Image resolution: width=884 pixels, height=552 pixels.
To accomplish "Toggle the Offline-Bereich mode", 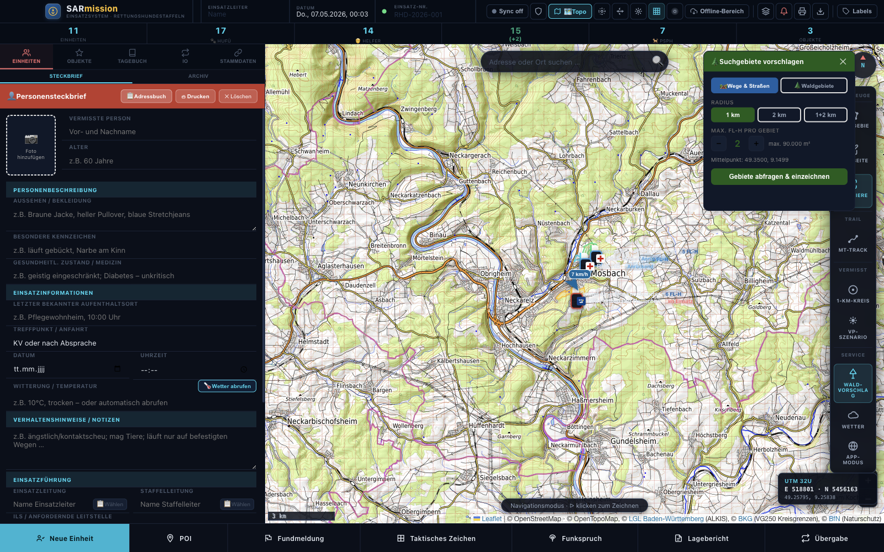I will (x=717, y=11).
